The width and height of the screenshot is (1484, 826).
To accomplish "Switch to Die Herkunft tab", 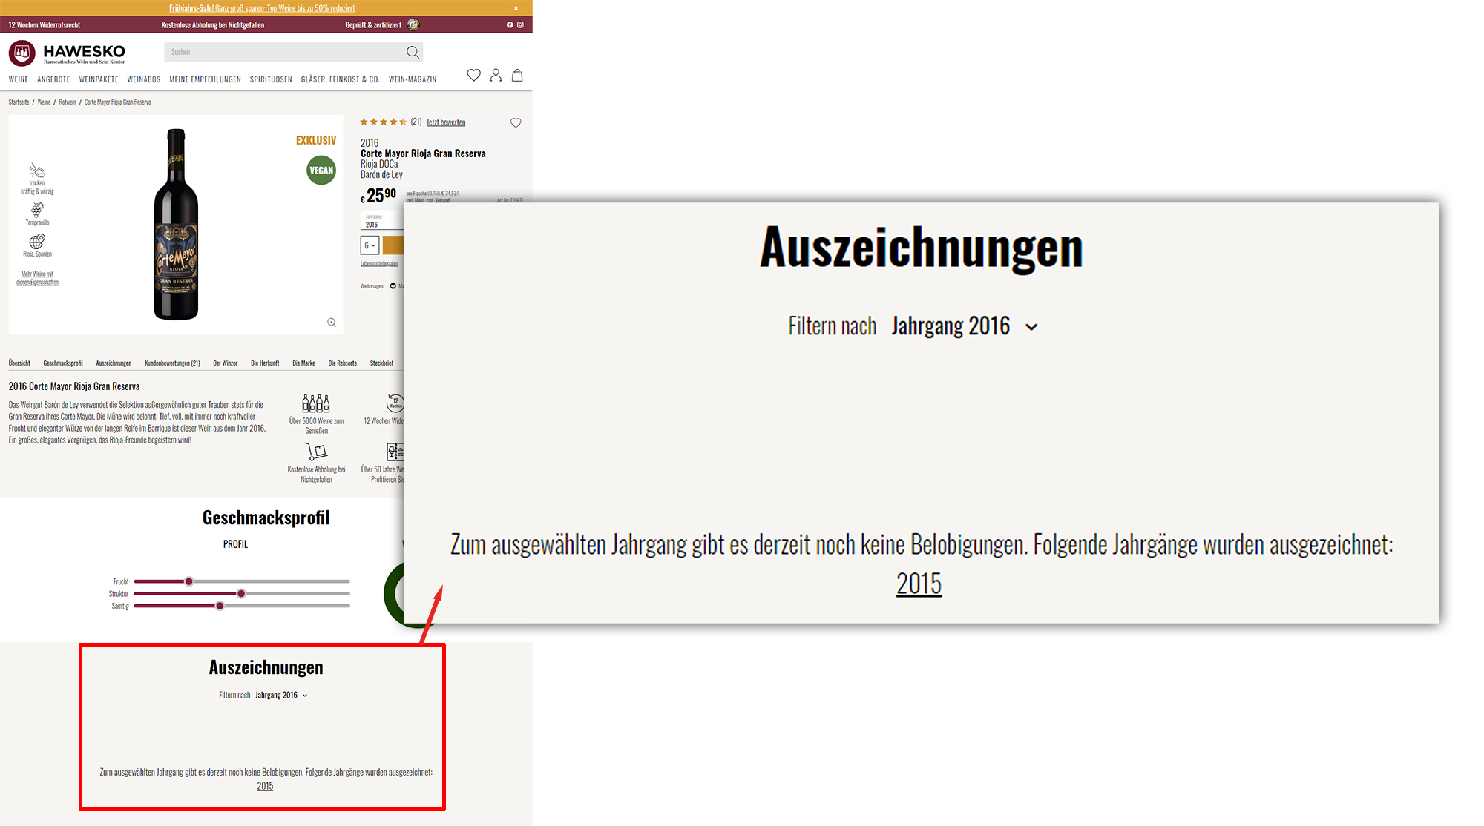I will (265, 363).
